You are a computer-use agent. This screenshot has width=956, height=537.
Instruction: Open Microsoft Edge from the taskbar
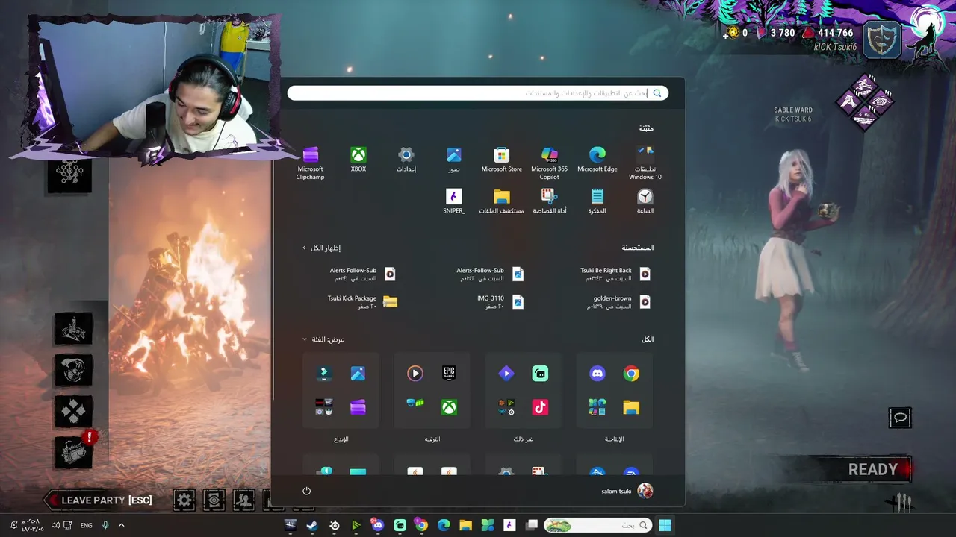click(444, 525)
